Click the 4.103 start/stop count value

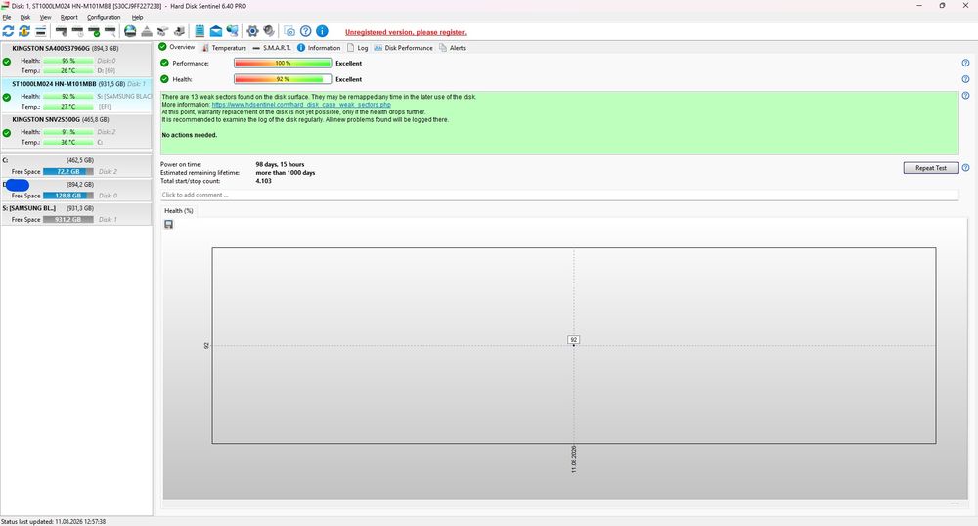tap(263, 181)
